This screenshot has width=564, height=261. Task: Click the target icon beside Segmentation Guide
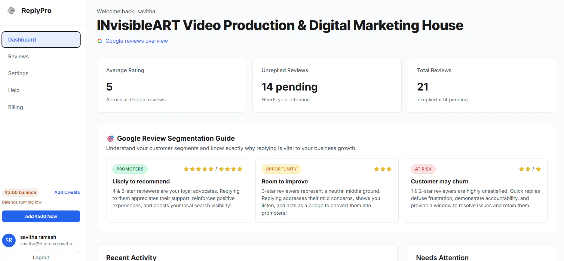pos(110,138)
